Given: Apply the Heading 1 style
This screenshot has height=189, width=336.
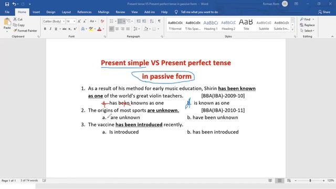Looking at the screenshot, I should 211,25.
